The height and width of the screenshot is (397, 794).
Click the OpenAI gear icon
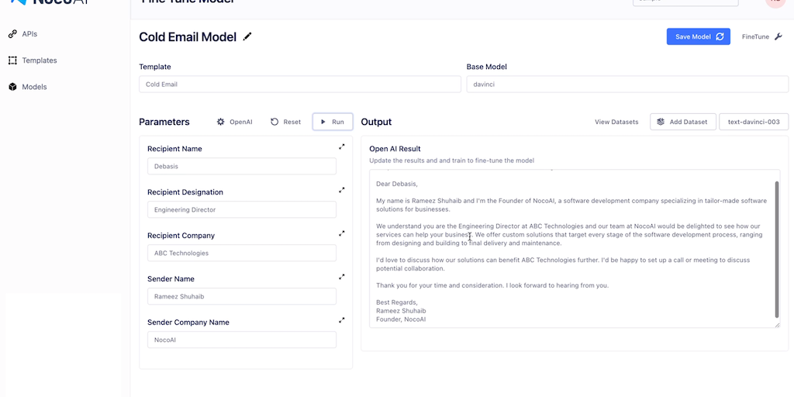[221, 122]
